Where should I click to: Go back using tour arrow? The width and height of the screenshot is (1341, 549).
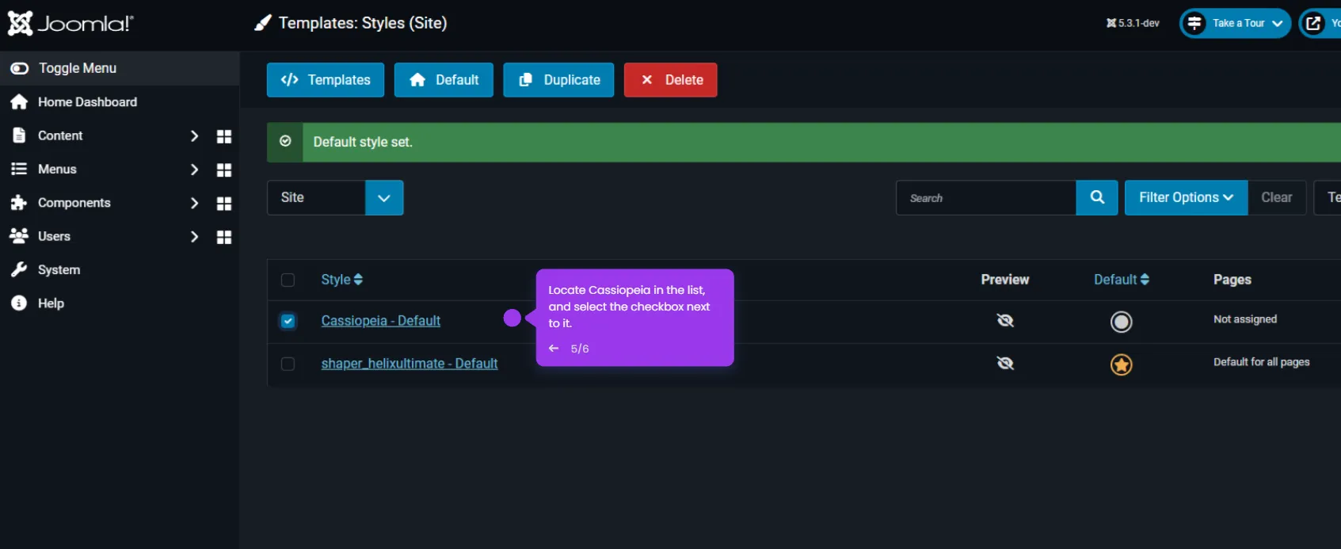554,349
